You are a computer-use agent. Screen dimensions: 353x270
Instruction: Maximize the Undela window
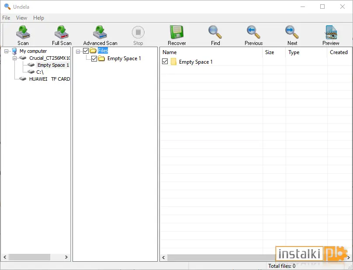322,7
